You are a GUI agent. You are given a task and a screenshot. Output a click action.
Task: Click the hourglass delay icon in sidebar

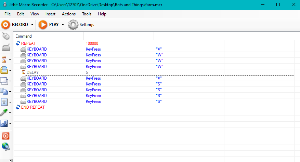[x=4, y=59]
